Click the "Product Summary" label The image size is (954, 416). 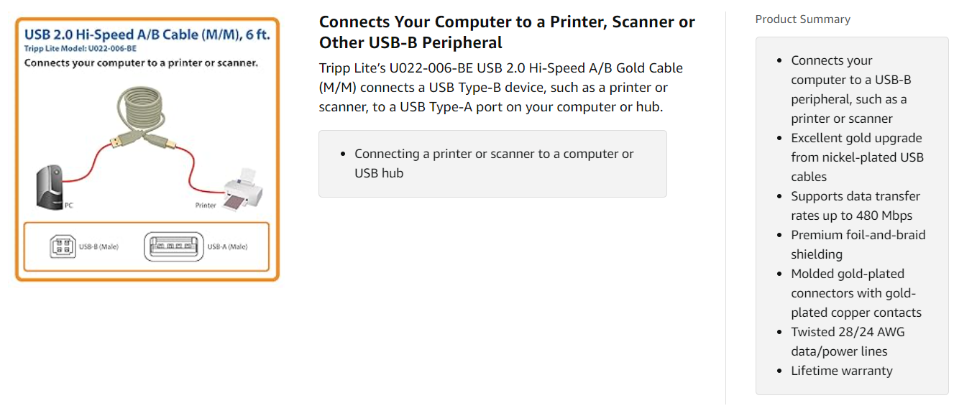click(802, 19)
